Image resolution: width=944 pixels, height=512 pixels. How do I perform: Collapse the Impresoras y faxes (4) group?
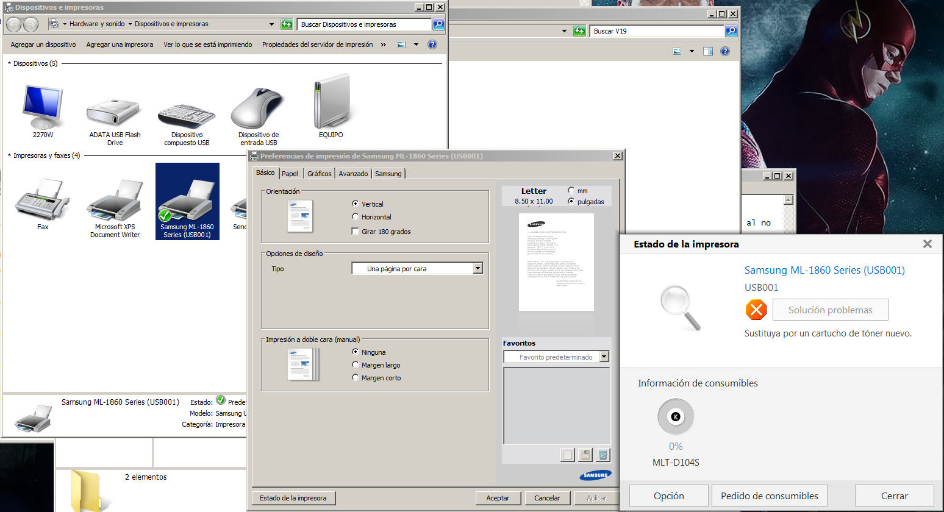point(9,155)
